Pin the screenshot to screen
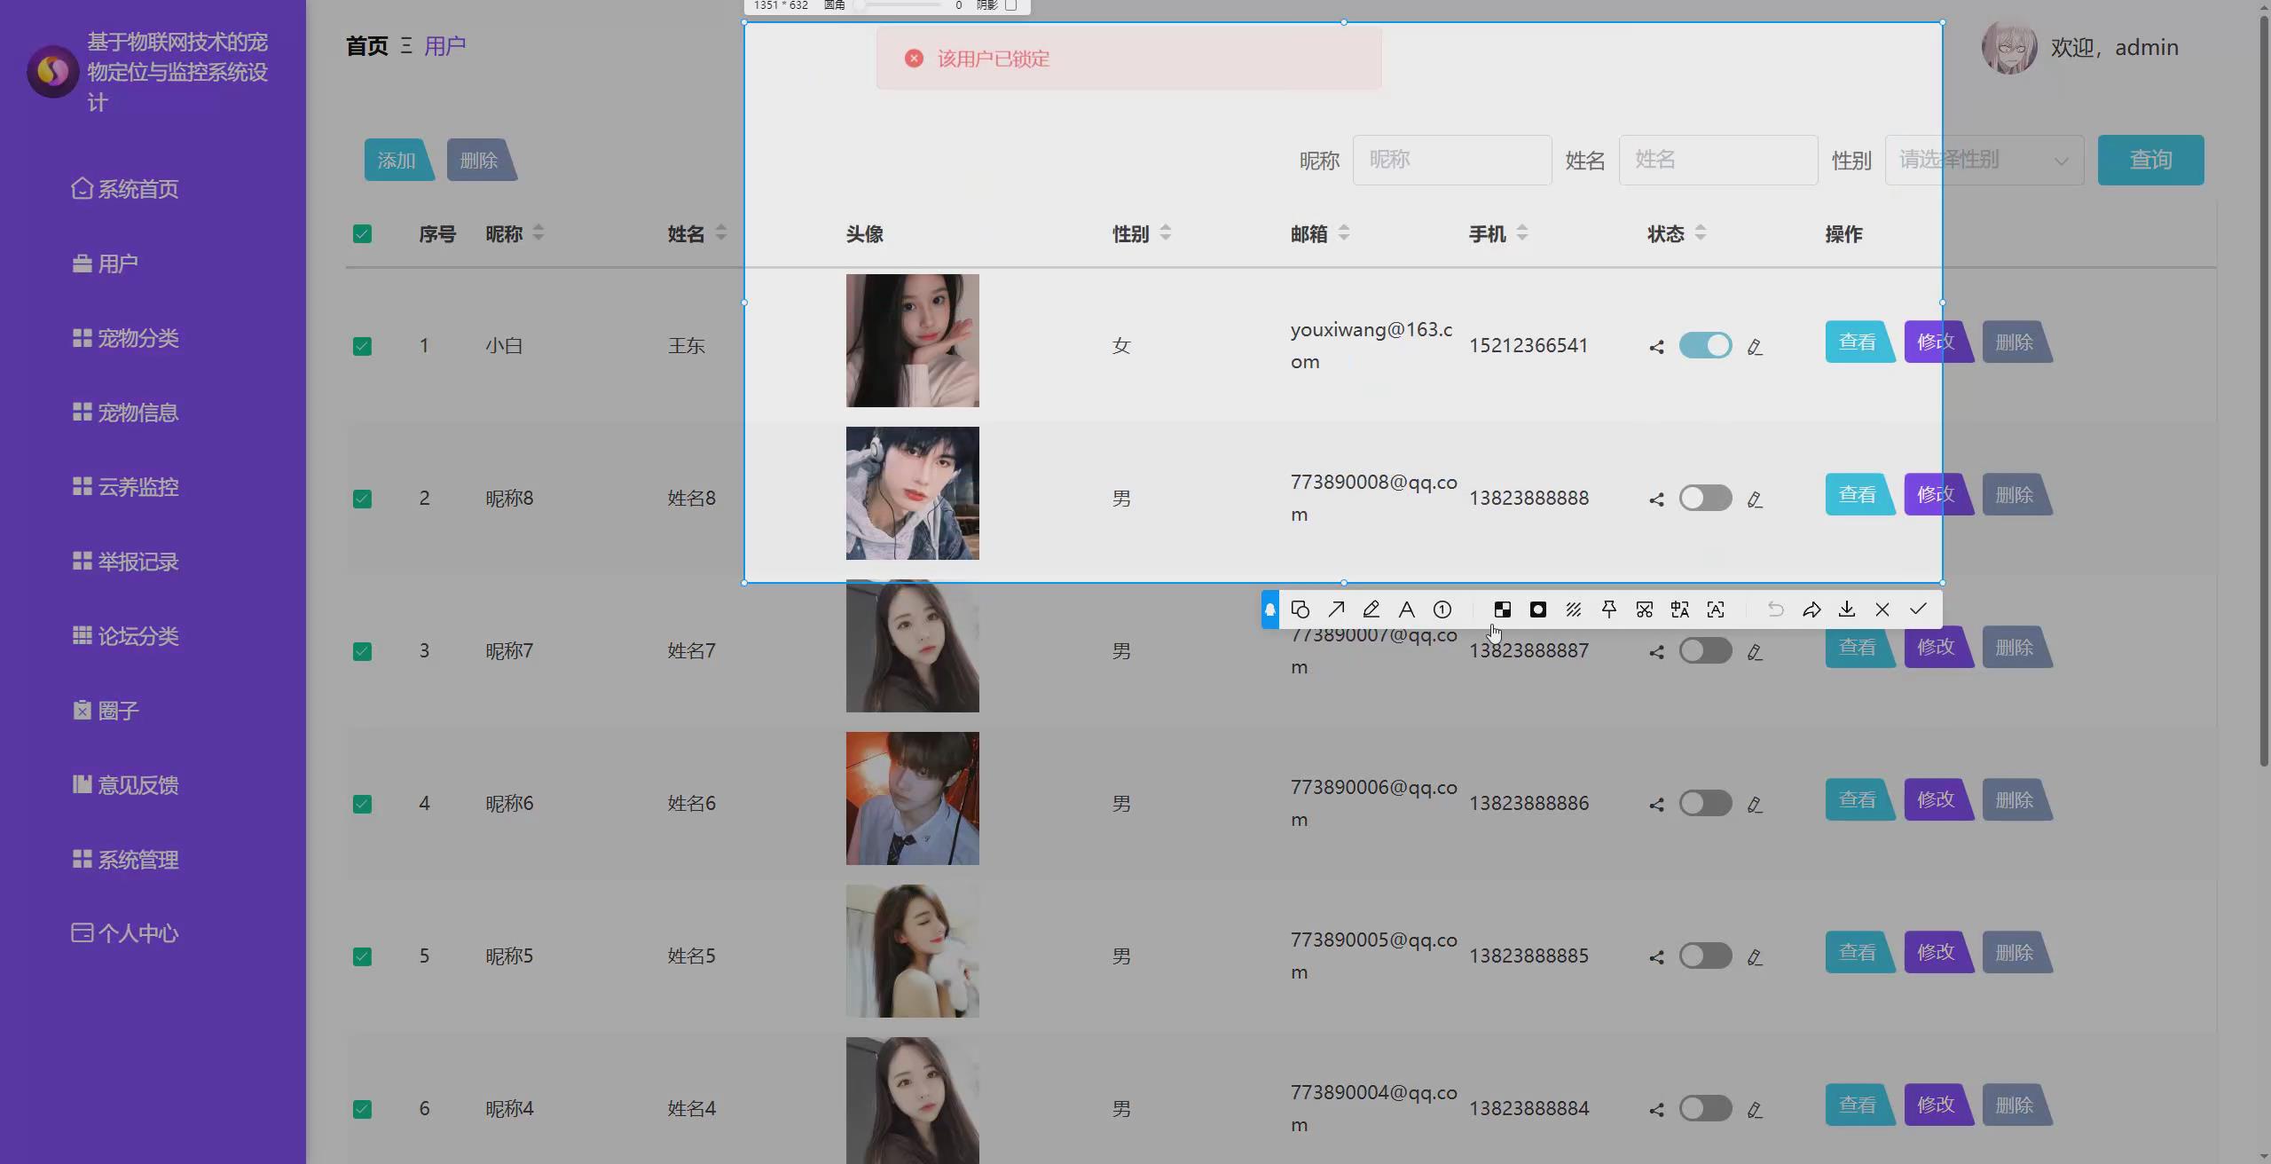 tap(1609, 610)
